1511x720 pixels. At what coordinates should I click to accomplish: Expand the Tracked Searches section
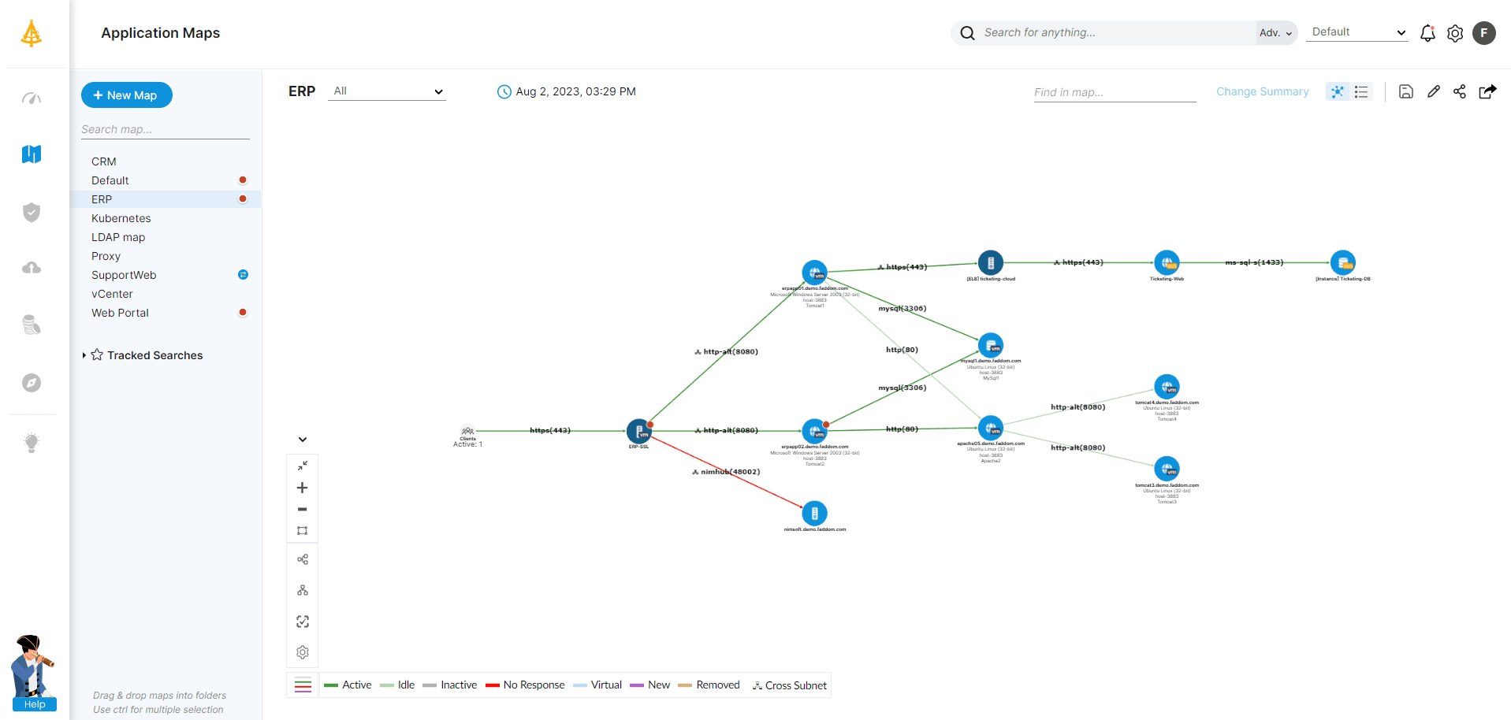click(84, 355)
